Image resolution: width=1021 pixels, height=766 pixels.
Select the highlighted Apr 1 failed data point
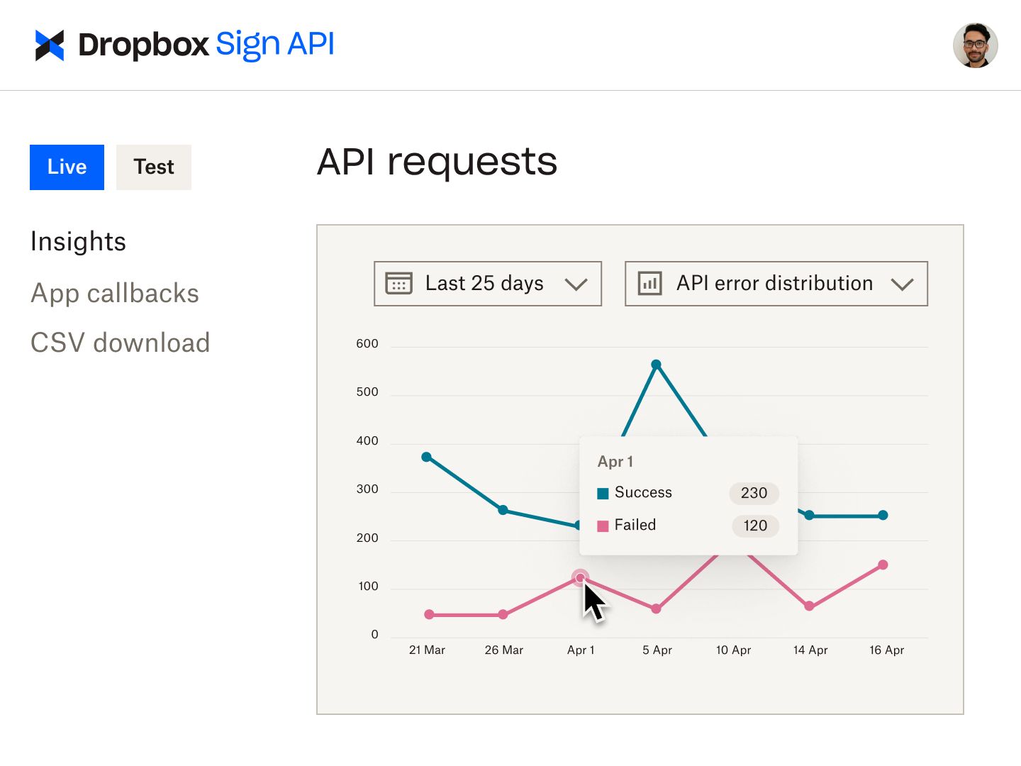(x=581, y=577)
